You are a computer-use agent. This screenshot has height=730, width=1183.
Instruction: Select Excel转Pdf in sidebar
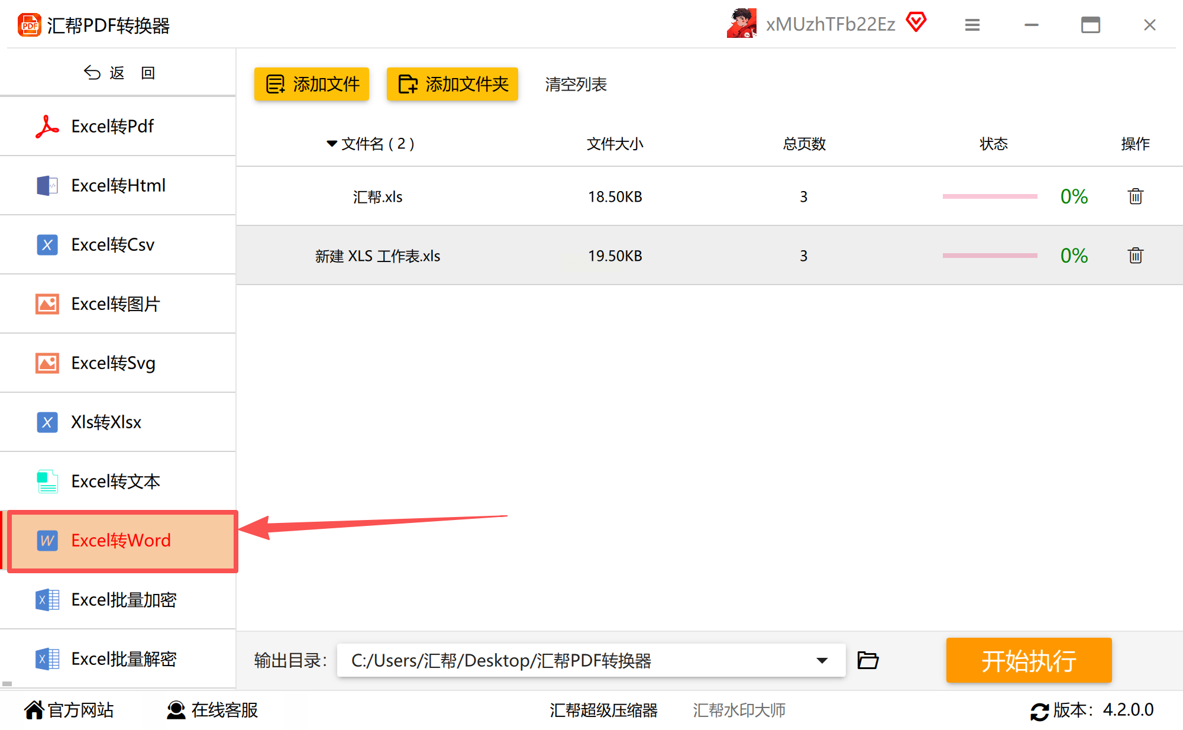[x=112, y=126]
